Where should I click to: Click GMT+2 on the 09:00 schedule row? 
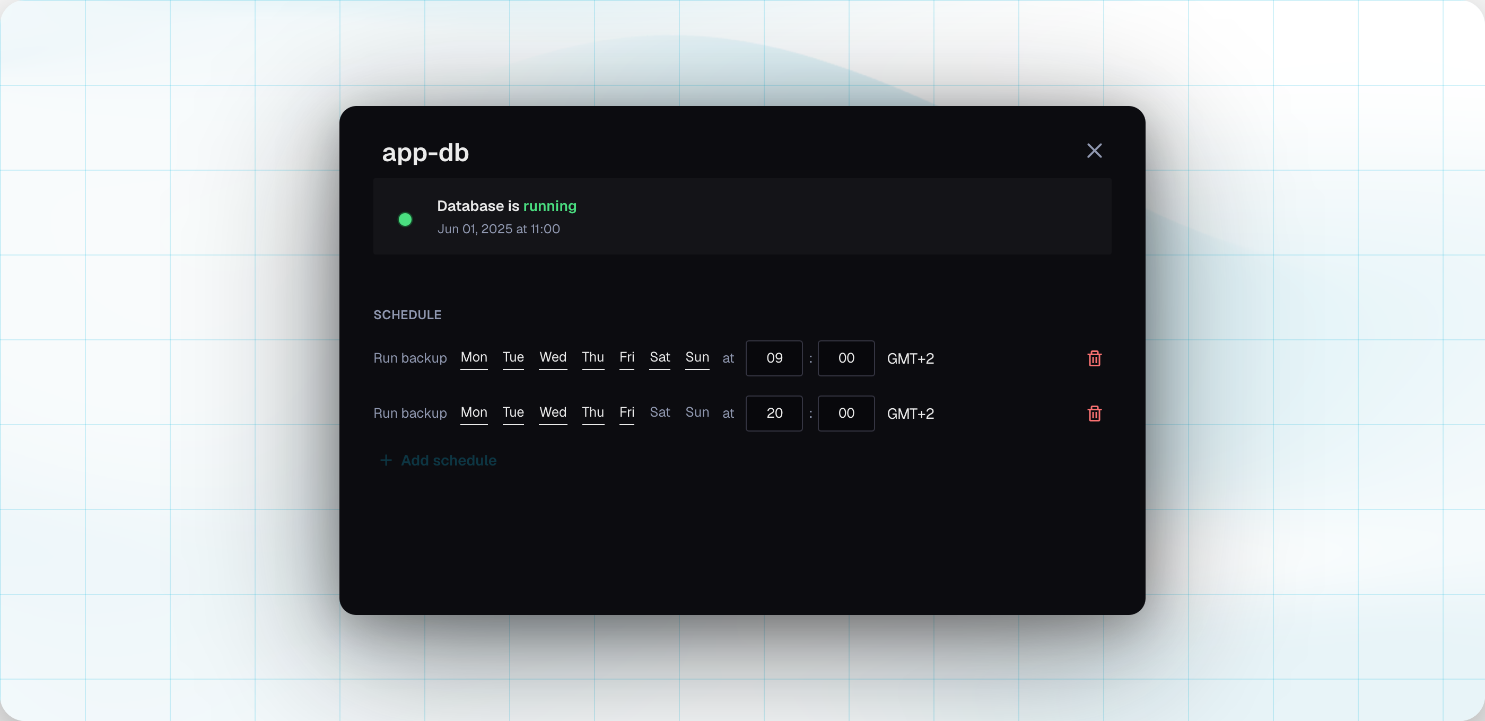coord(910,358)
